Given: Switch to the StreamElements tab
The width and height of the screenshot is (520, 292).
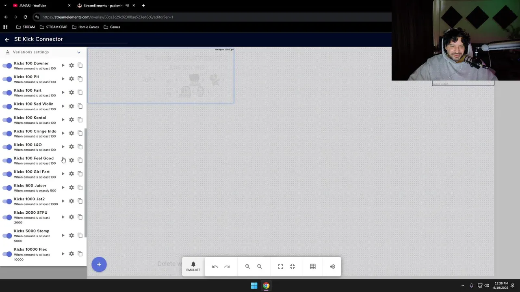Looking at the screenshot, I should pos(106,5).
